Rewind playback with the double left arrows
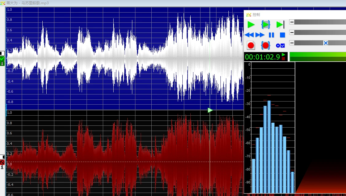The width and height of the screenshot is (346, 196). [249, 35]
